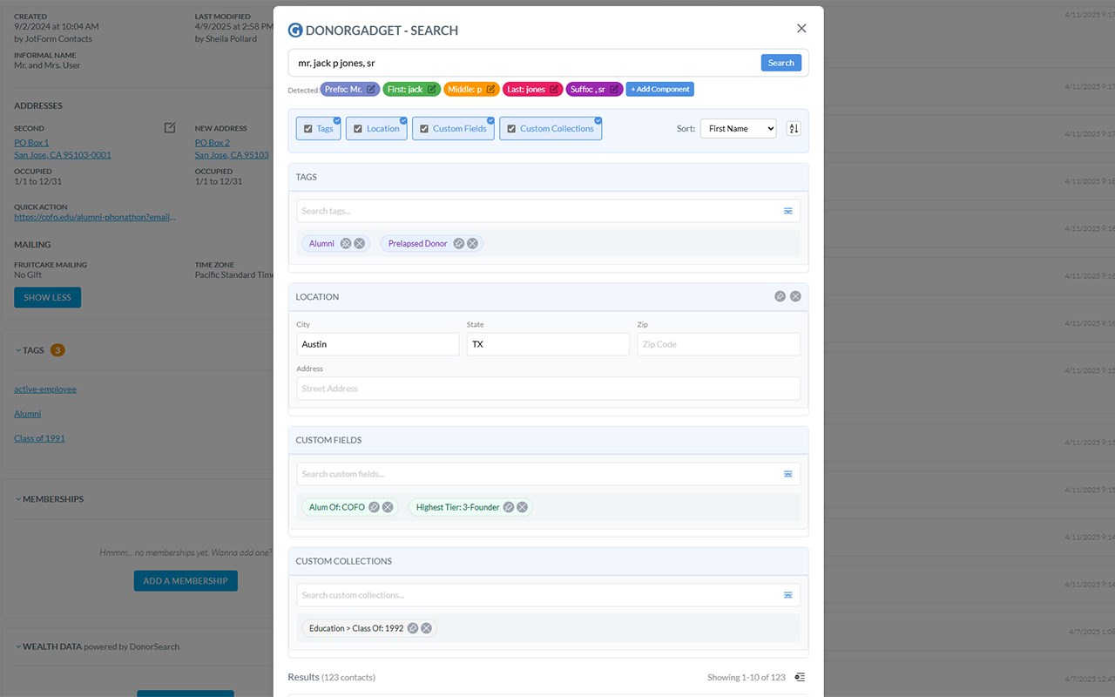This screenshot has height=697, width=1115.
Task: Edit the First: jack component
Action: 431,89
